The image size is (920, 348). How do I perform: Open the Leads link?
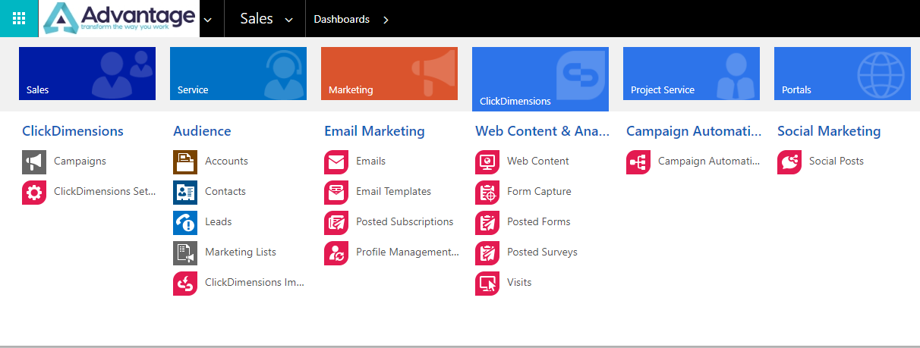219,221
